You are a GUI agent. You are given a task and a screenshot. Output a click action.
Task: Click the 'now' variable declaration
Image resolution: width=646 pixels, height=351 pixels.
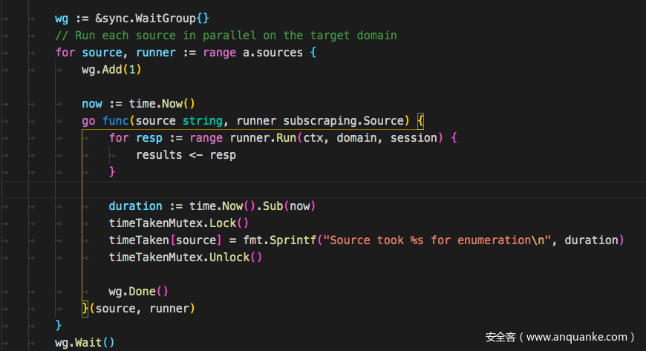pyautogui.click(x=92, y=103)
